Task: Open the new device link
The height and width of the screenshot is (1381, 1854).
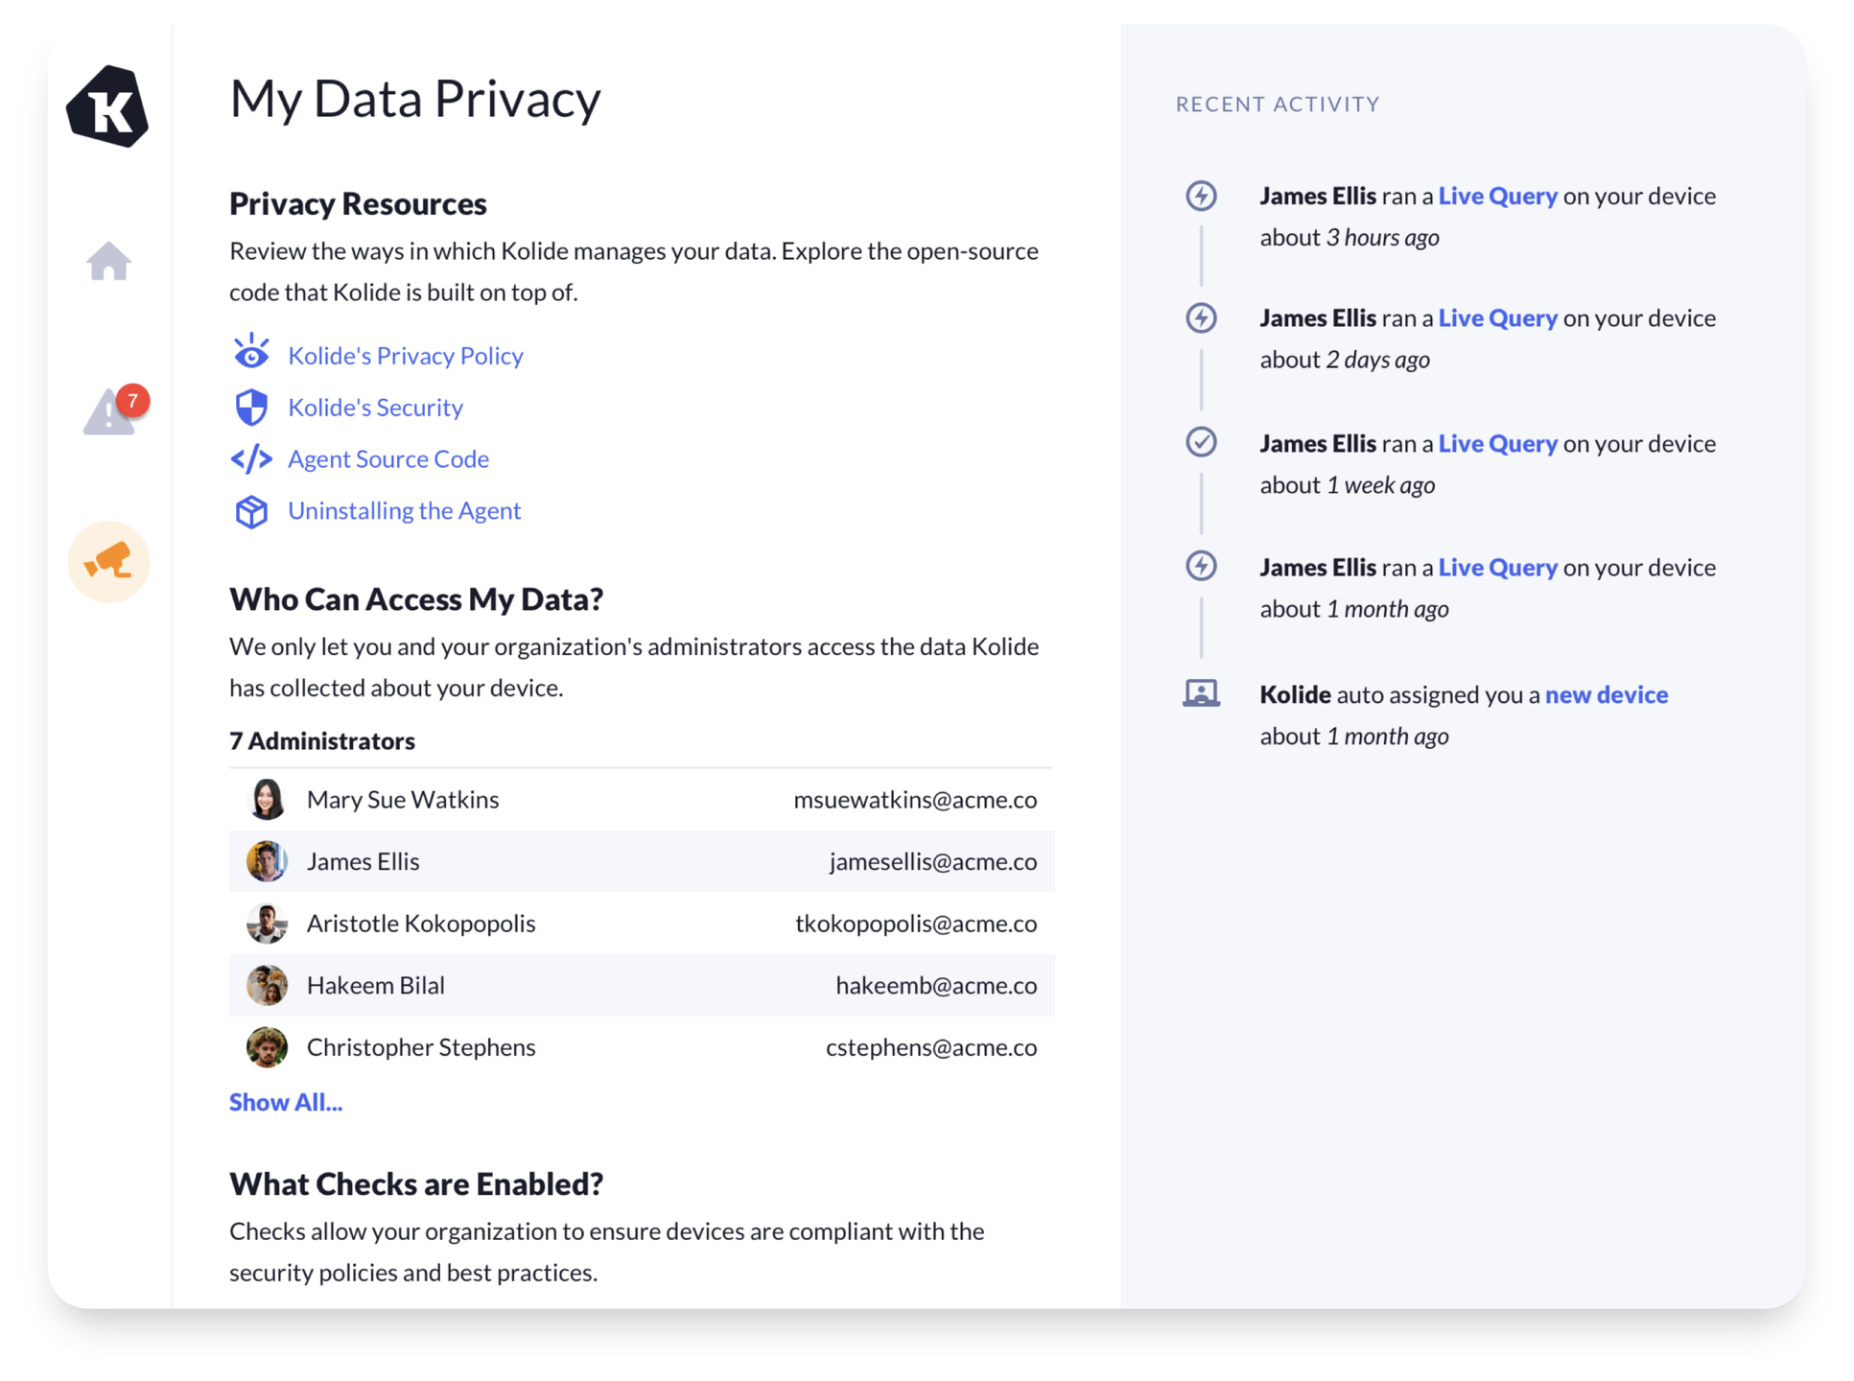Action: click(x=1606, y=694)
